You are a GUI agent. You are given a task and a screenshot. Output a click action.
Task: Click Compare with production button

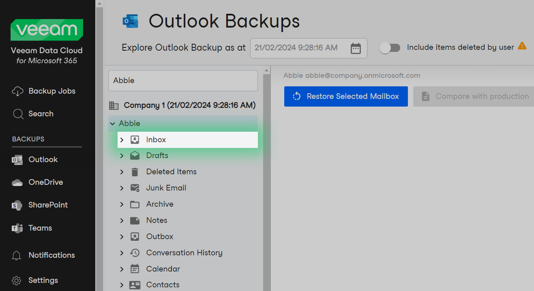(474, 96)
